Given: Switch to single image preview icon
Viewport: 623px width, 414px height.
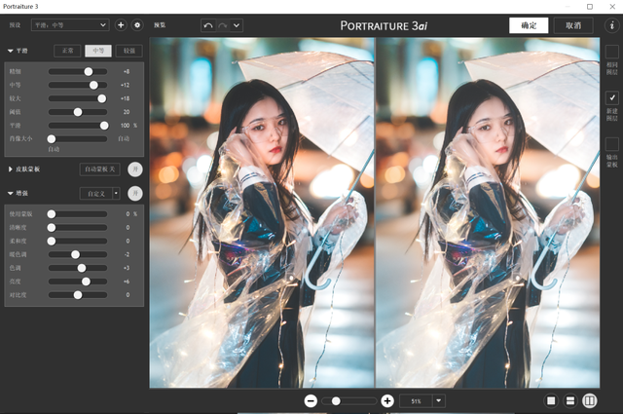Looking at the screenshot, I should pyautogui.click(x=551, y=400).
